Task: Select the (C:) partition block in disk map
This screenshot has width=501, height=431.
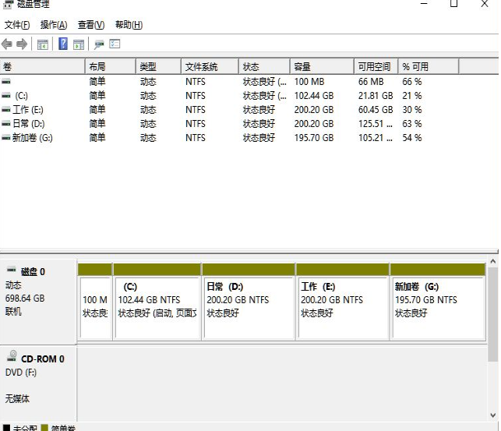Action: point(157,304)
